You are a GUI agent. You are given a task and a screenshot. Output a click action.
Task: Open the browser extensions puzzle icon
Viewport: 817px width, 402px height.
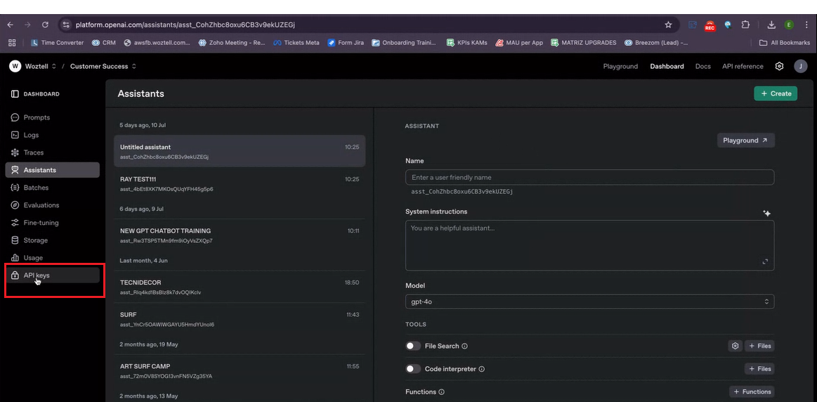[x=745, y=25]
